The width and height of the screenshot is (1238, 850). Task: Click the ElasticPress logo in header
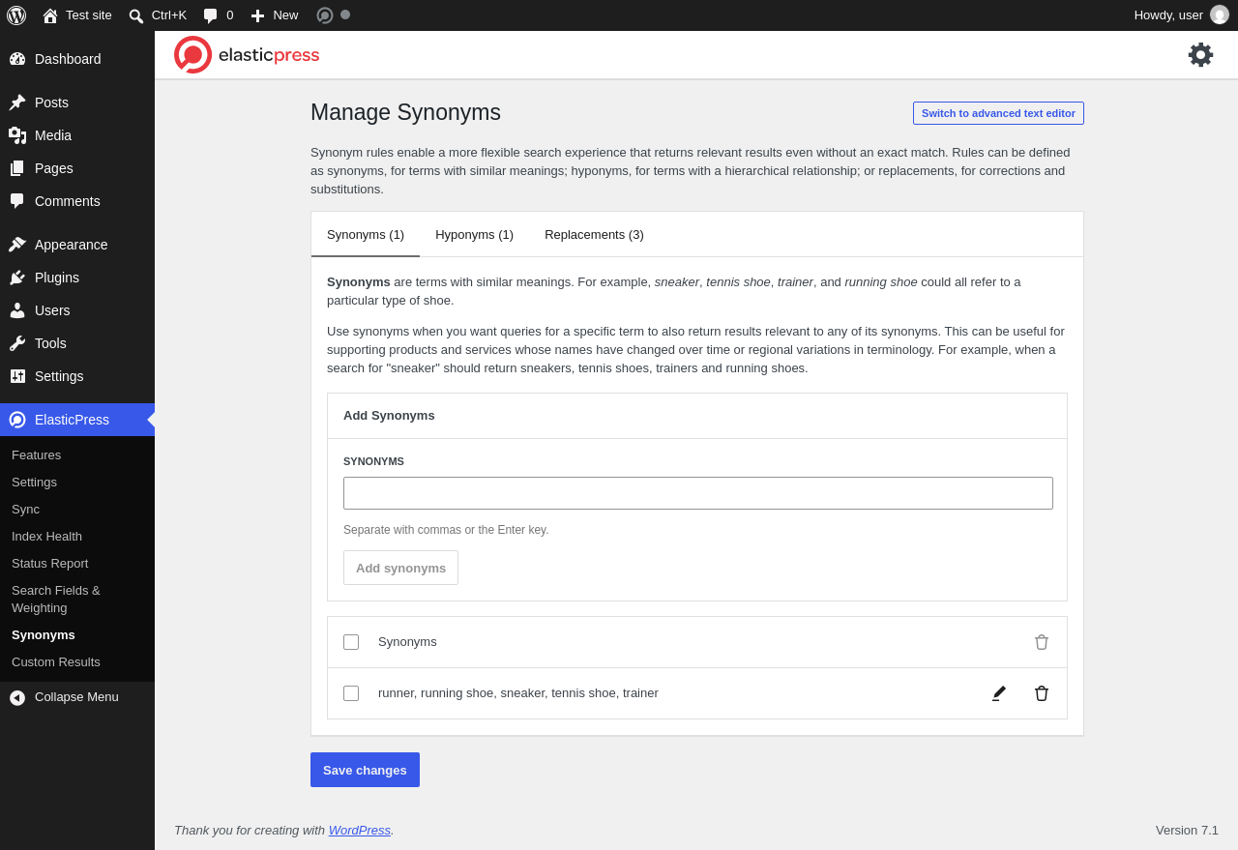[247, 55]
